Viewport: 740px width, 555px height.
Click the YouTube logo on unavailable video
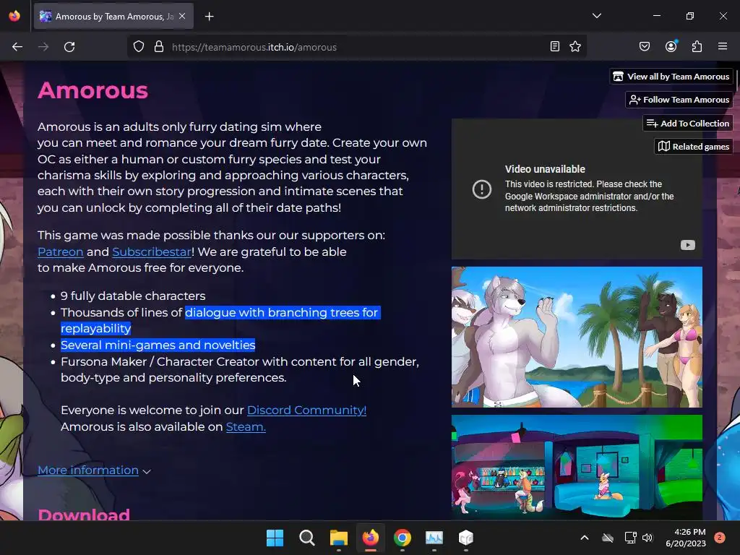tap(688, 245)
